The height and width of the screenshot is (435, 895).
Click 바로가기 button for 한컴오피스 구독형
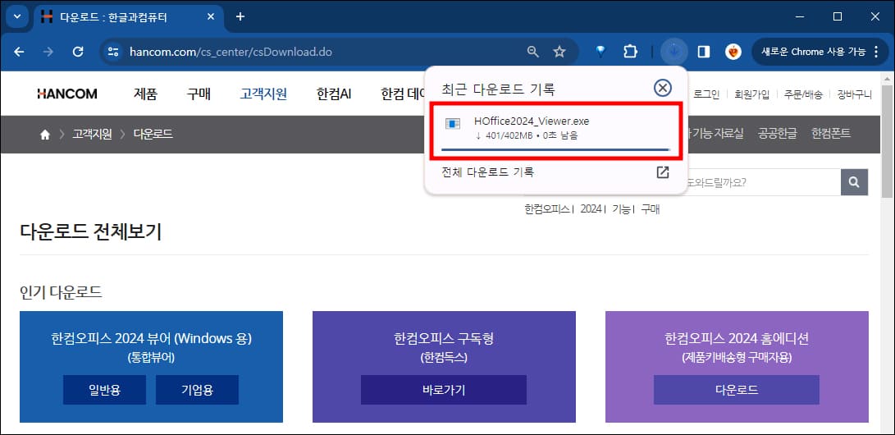point(444,390)
